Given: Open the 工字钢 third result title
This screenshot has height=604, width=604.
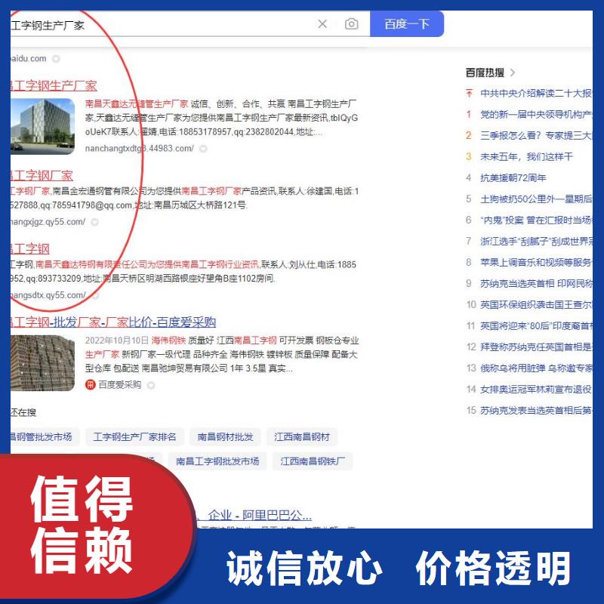Looking at the screenshot, I should coord(30,249).
